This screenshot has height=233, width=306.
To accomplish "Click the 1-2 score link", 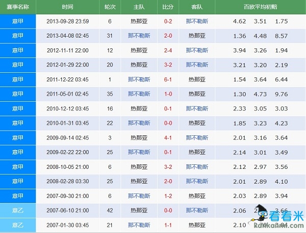I will click(168, 195).
